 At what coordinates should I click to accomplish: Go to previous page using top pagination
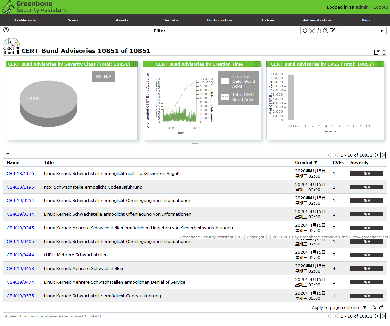coord(336,155)
